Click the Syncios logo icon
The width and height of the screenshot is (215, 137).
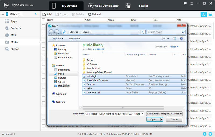pos(6,5)
